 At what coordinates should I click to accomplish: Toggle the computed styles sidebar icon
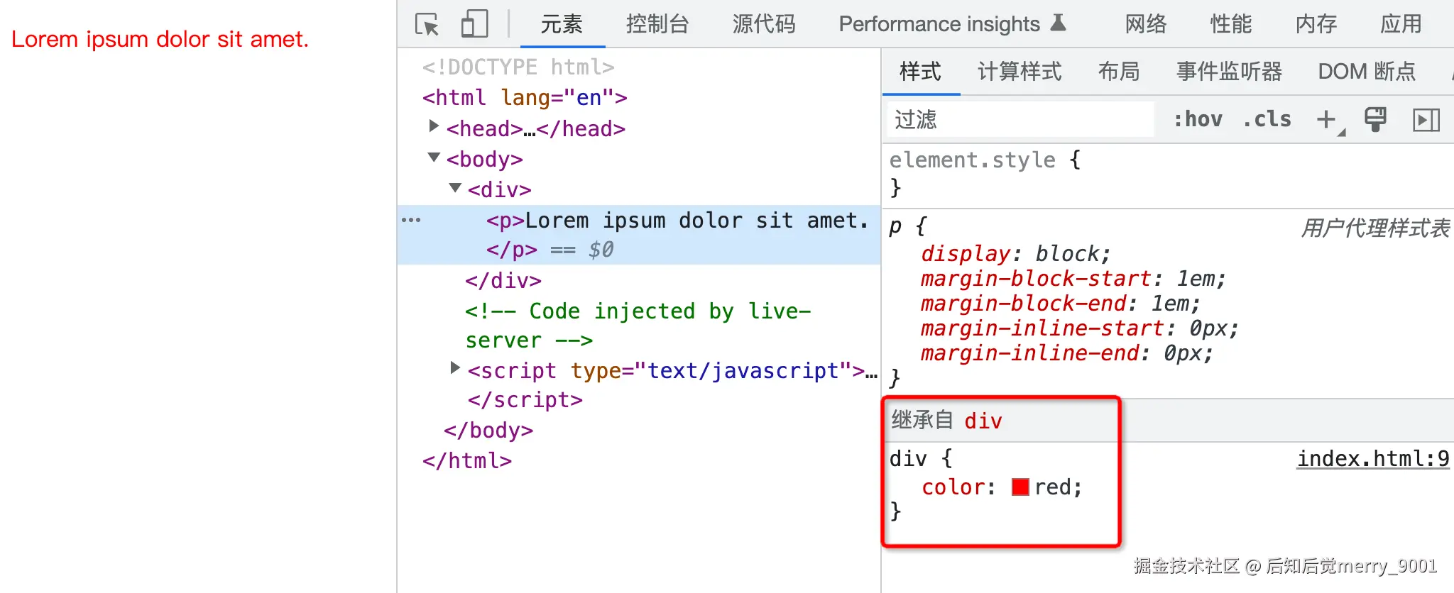tap(1426, 120)
